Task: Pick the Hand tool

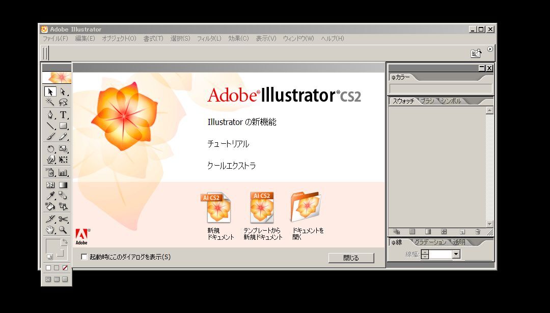Action: coord(50,230)
